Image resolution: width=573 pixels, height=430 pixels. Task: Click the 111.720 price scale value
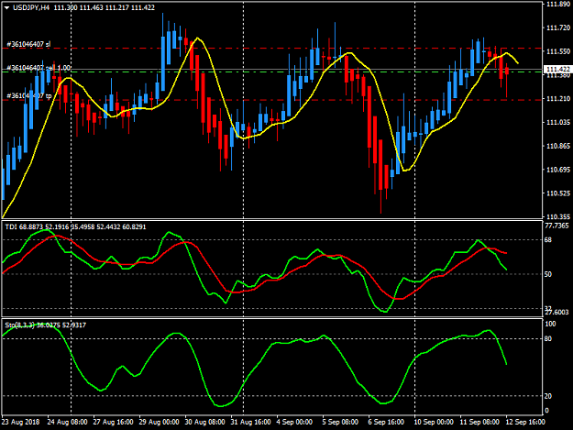pyautogui.click(x=558, y=28)
